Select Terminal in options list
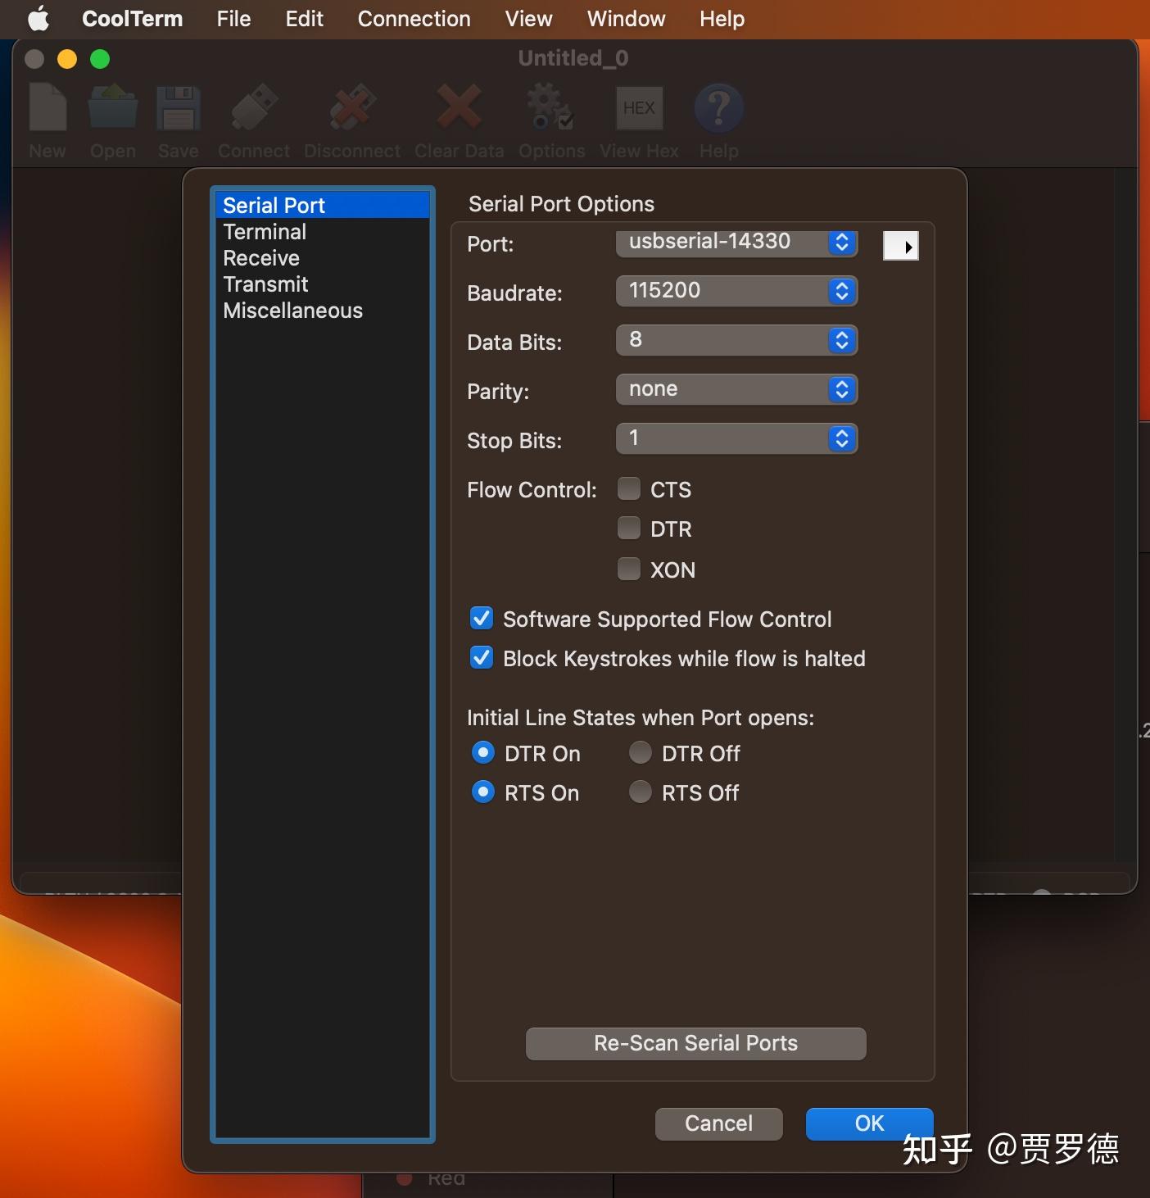Image resolution: width=1150 pixels, height=1198 pixels. click(322, 232)
